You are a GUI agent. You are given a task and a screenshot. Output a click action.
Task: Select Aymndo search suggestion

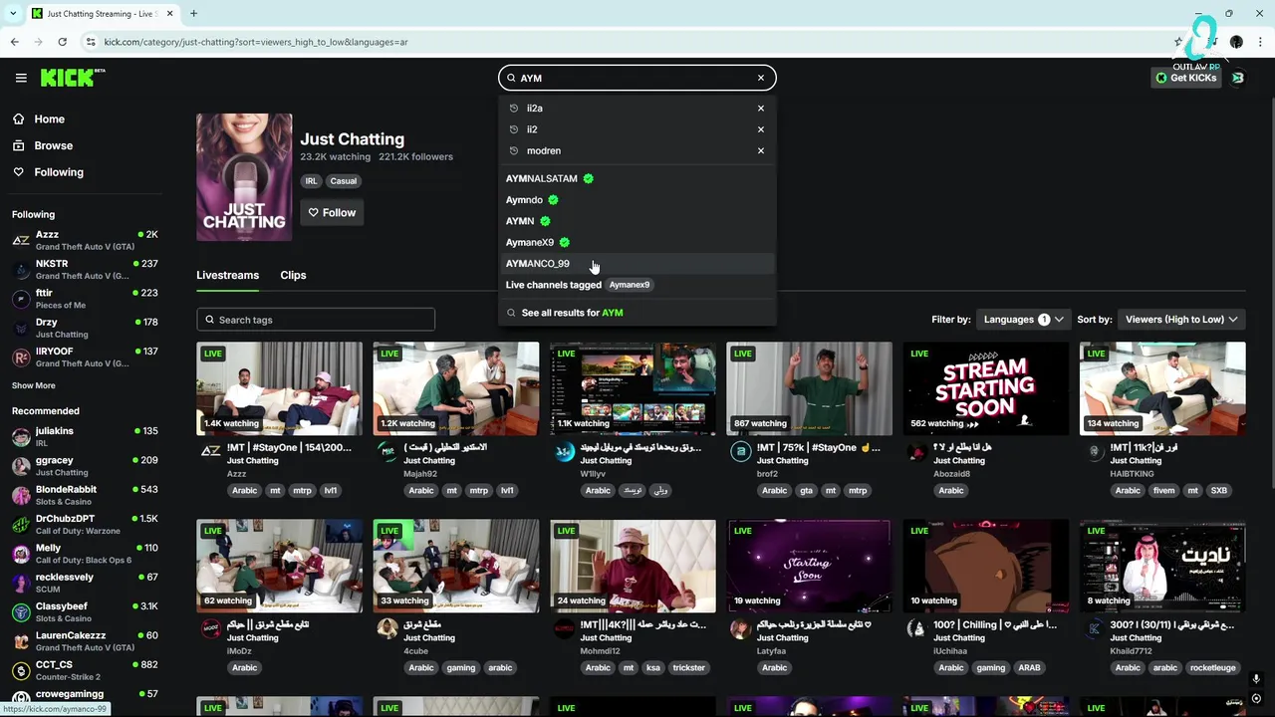tap(637, 200)
